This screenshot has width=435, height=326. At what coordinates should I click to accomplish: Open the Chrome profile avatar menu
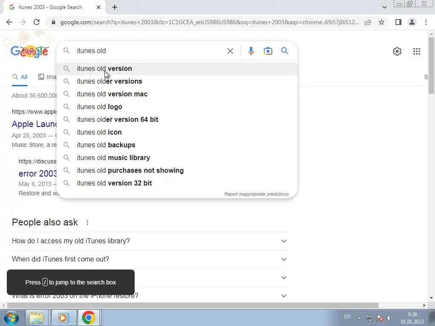[412, 22]
